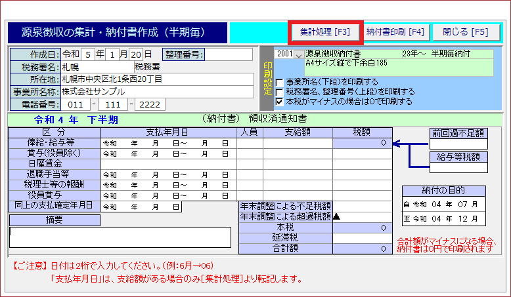511x297 pixels.
Task: Uncheck 本税がマイナスの場合は0で印刷する option
Action: [x=280, y=102]
